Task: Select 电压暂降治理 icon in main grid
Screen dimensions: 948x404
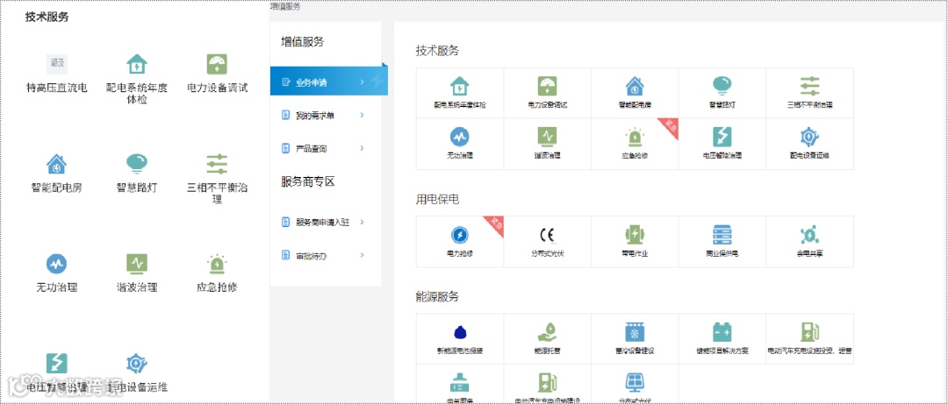Action: point(722,137)
